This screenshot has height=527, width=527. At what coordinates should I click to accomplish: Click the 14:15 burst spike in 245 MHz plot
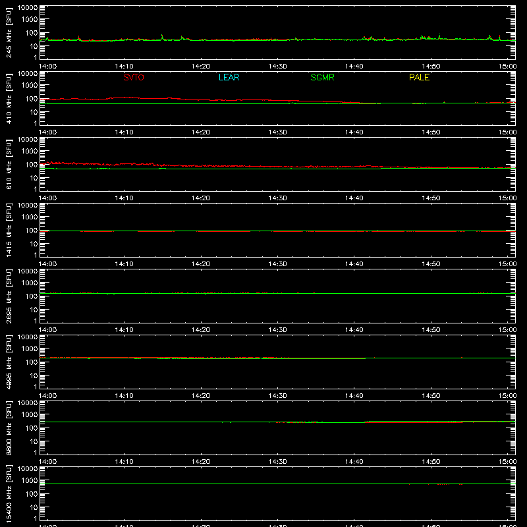click(162, 37)
